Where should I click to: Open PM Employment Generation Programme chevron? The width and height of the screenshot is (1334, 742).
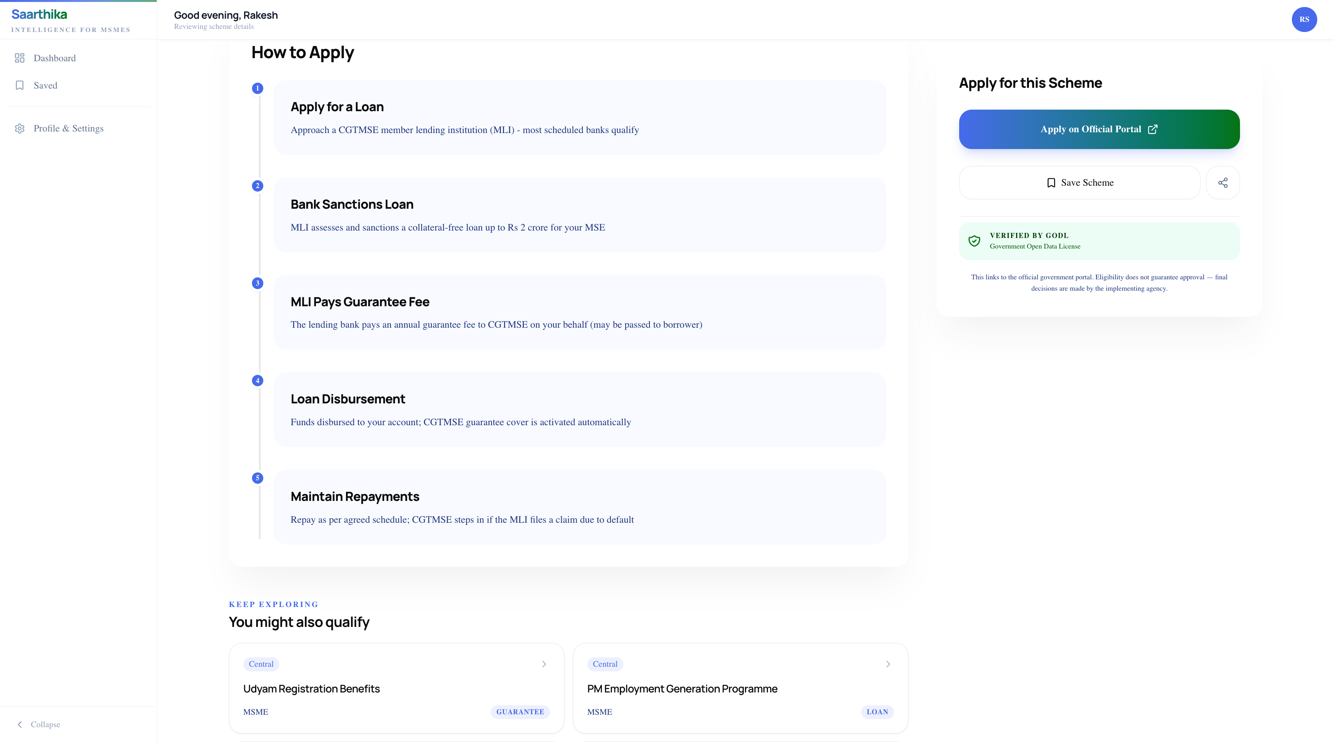pos(888,664)
